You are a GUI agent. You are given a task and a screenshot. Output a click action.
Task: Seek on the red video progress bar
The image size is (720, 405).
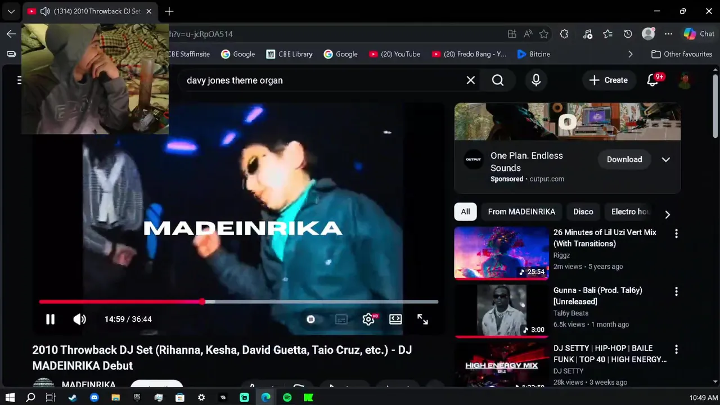238,302
